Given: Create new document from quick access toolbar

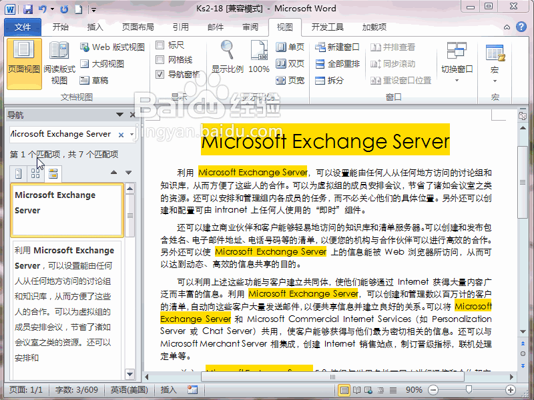Looking at the screenshot, I should pyautogui.click(x=79, y=9).
